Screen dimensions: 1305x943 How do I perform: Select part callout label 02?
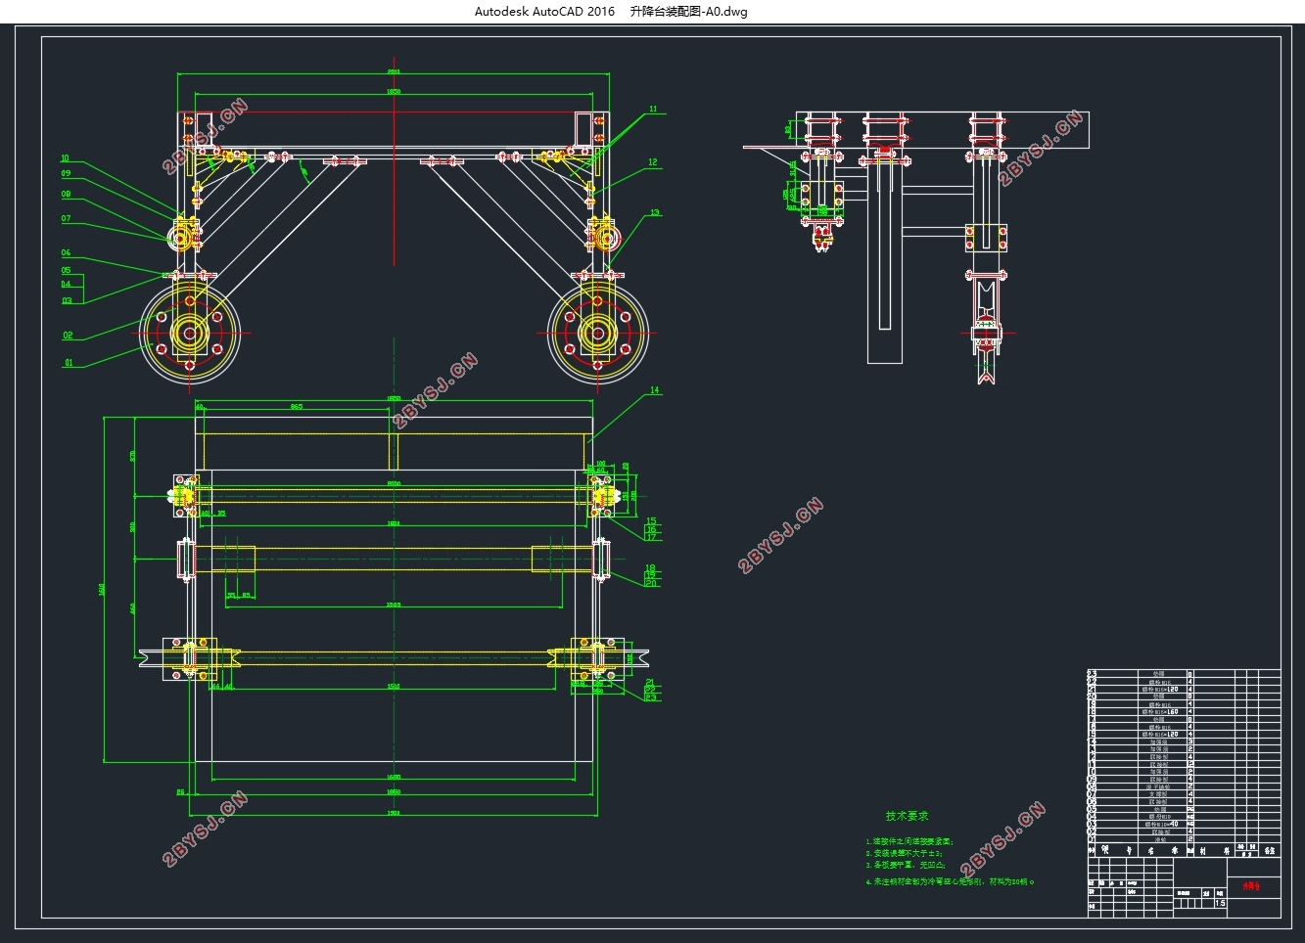69,336
